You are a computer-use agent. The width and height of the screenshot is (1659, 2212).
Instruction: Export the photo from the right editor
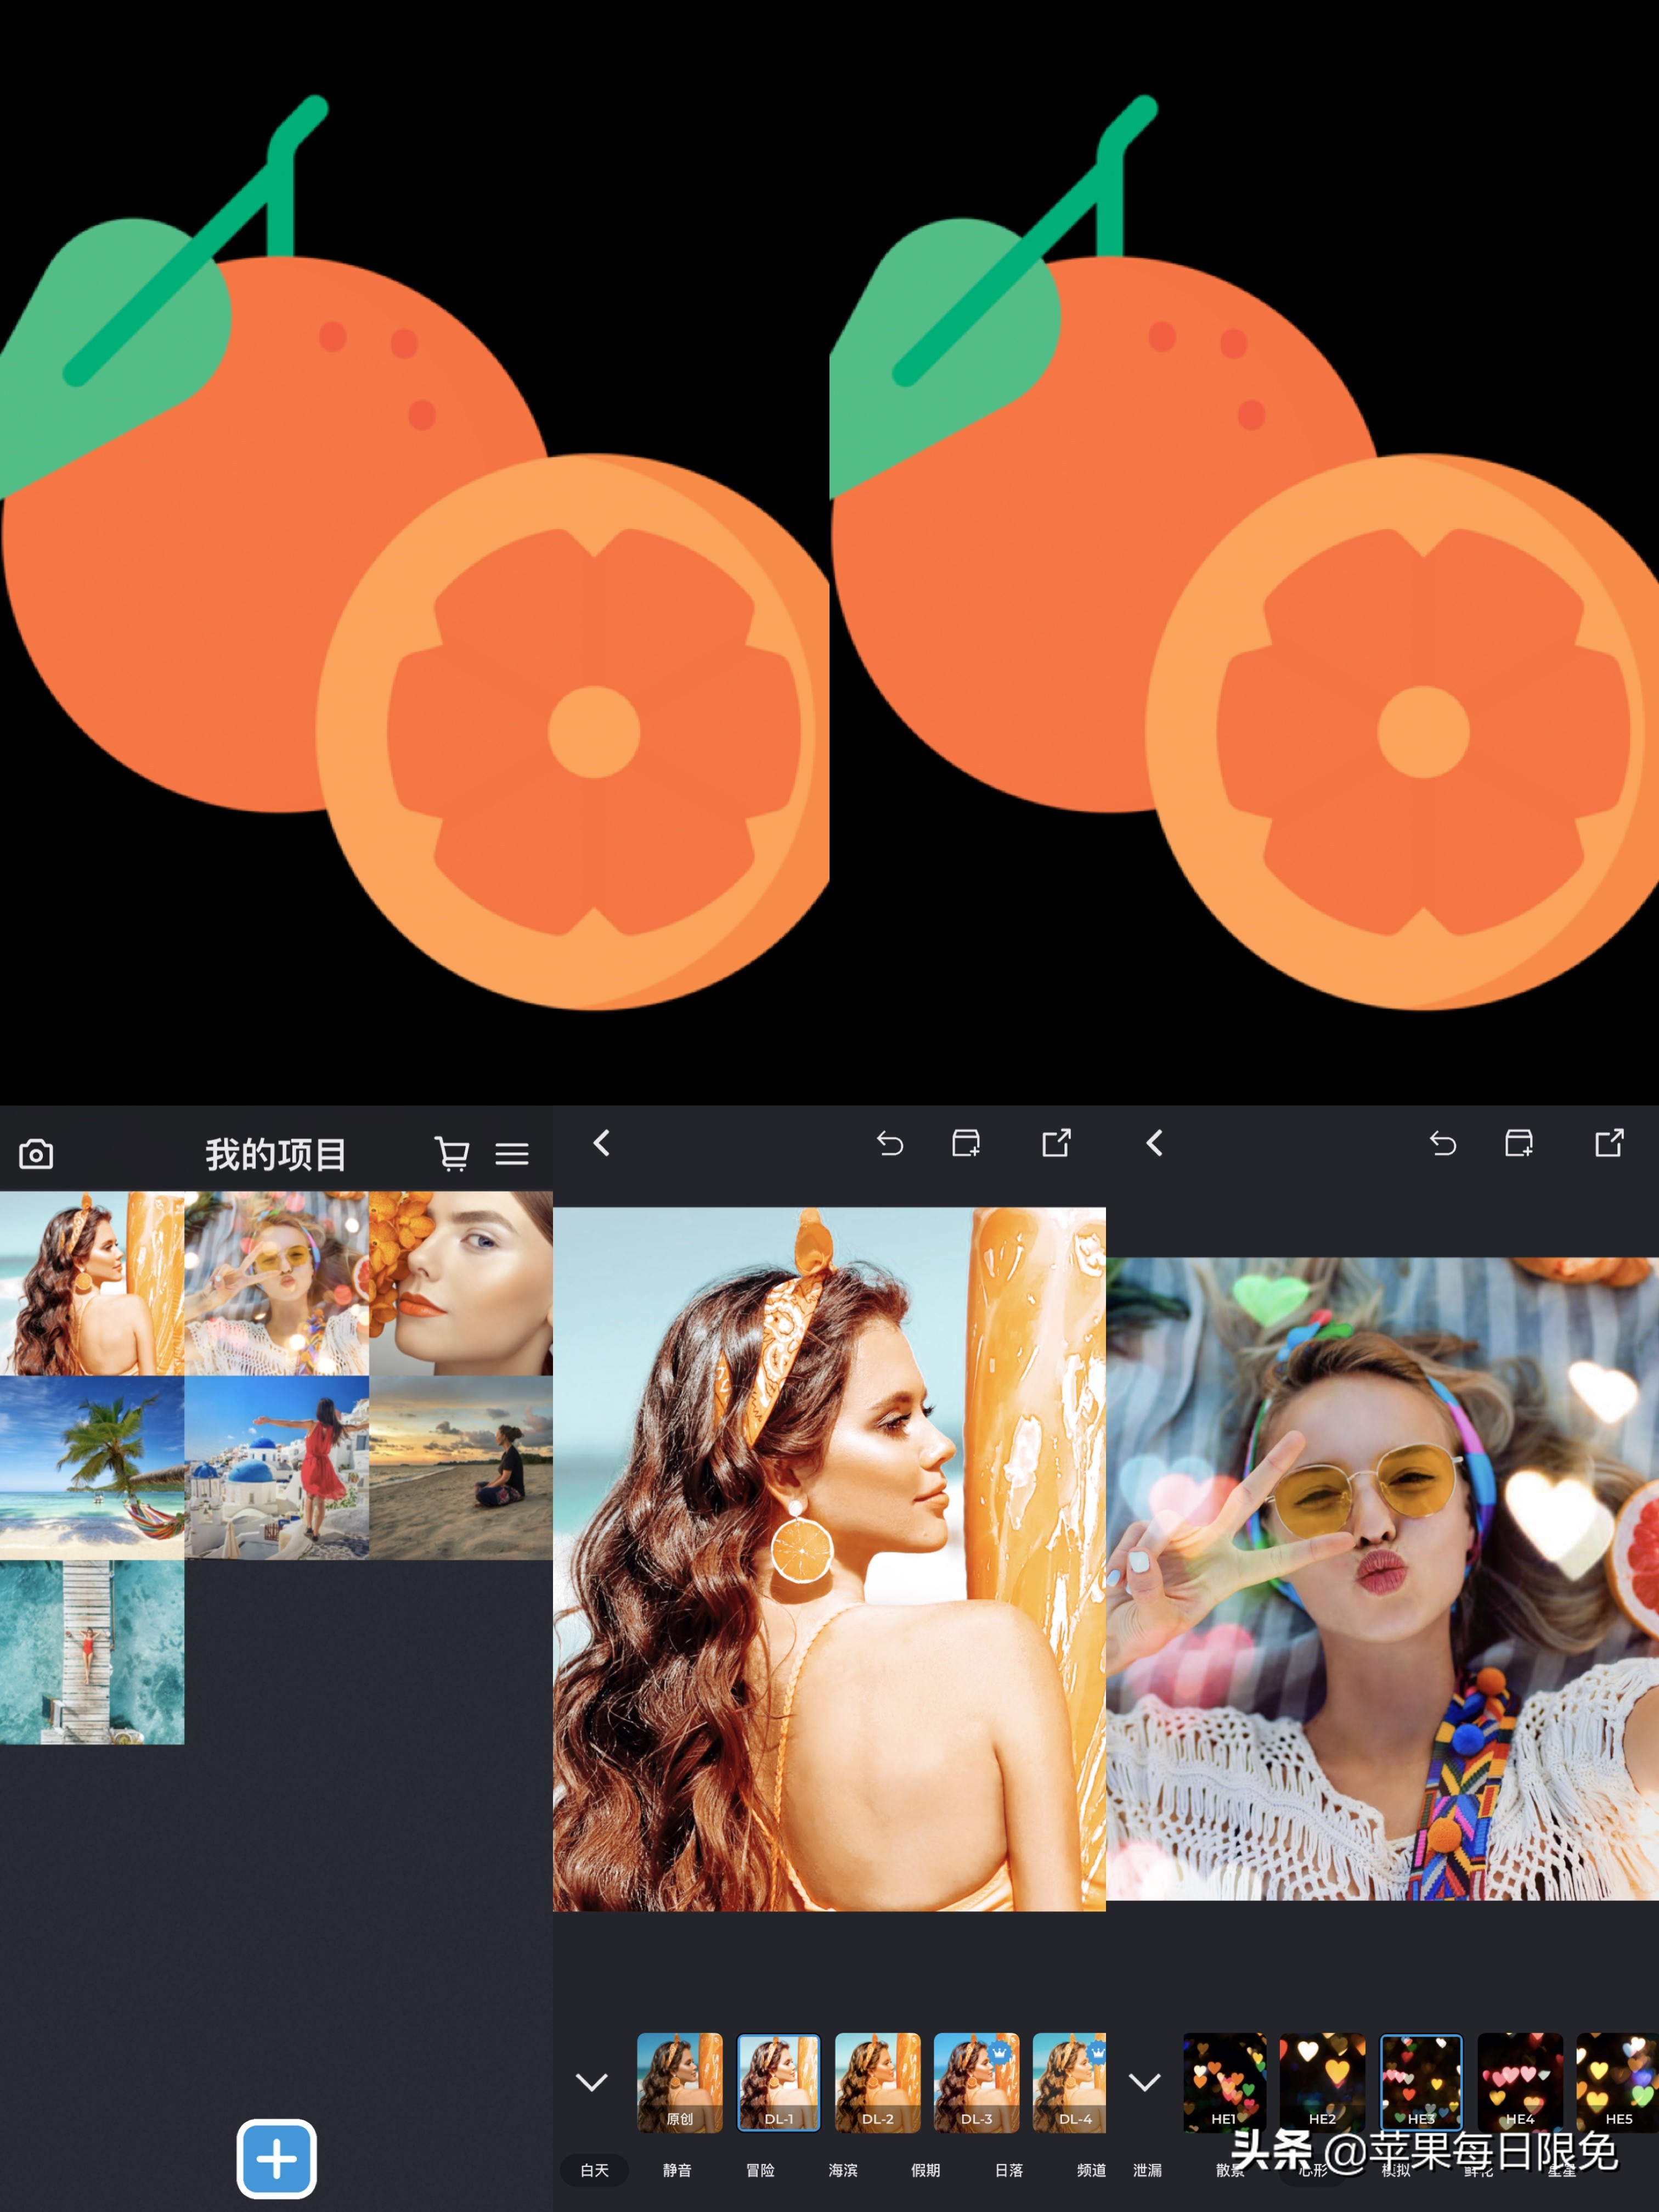point(1611,1144)
